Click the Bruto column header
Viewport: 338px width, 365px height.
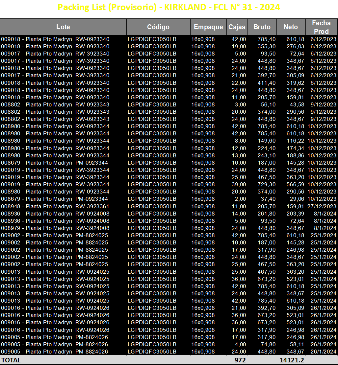tap(262, 27)
